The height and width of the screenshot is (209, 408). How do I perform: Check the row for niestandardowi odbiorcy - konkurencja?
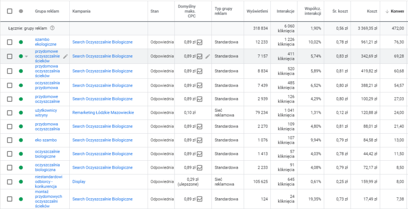tap(10, 182)
